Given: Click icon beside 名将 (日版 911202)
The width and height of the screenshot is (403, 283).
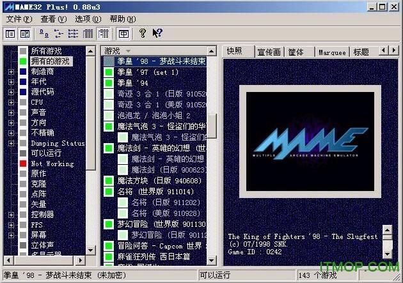Looking at the screenshot, I should (x=123, y=203).
